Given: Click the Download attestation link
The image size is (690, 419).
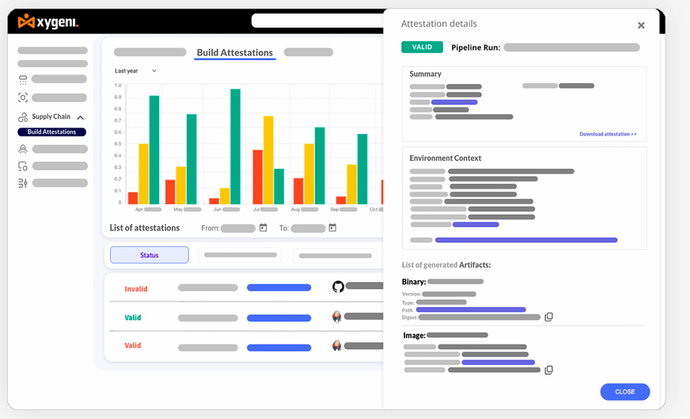Looking at the screenshot, I should pos(608,135).
